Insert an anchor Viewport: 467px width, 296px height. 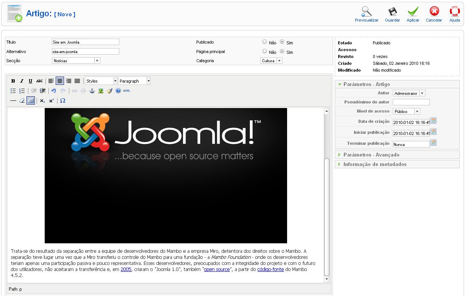pyautogui.click(x=92, y=91)
